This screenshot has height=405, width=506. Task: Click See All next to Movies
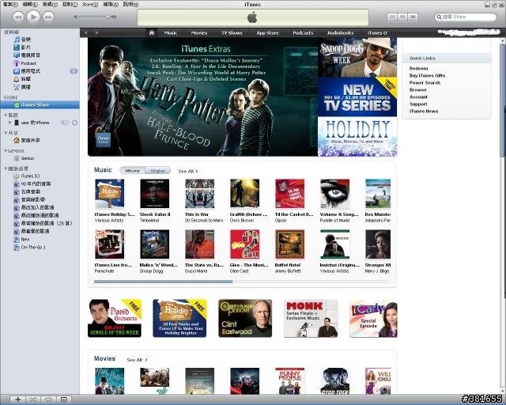[137, 360]
